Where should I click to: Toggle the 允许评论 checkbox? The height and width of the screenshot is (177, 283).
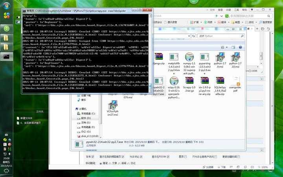pyautogui.click(x=141, y=157)
